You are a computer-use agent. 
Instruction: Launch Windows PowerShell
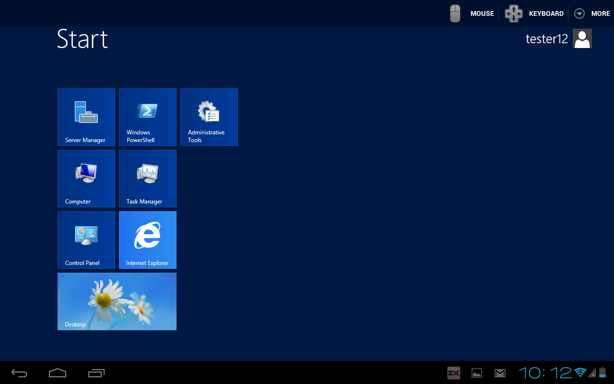pos(147,117)
